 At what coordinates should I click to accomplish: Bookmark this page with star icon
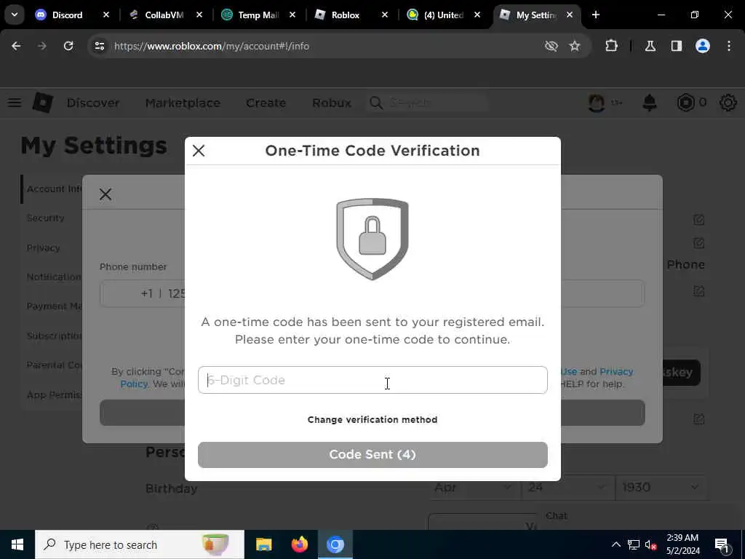pos(575,46)
